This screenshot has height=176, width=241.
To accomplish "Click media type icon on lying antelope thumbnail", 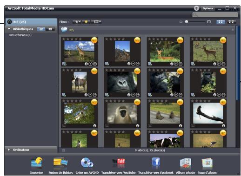I will [x=150, y=64].
